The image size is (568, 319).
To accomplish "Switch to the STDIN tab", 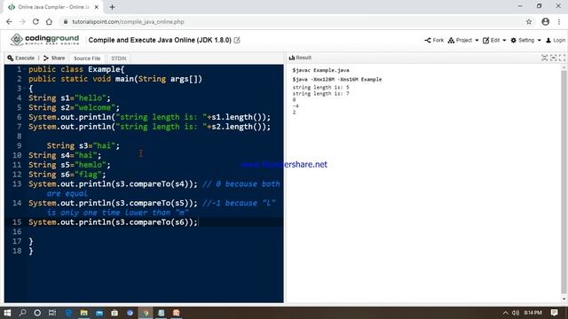I will [119, 58].
